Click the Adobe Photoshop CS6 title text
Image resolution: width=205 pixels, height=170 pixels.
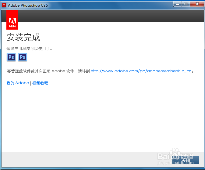point(28,5)
